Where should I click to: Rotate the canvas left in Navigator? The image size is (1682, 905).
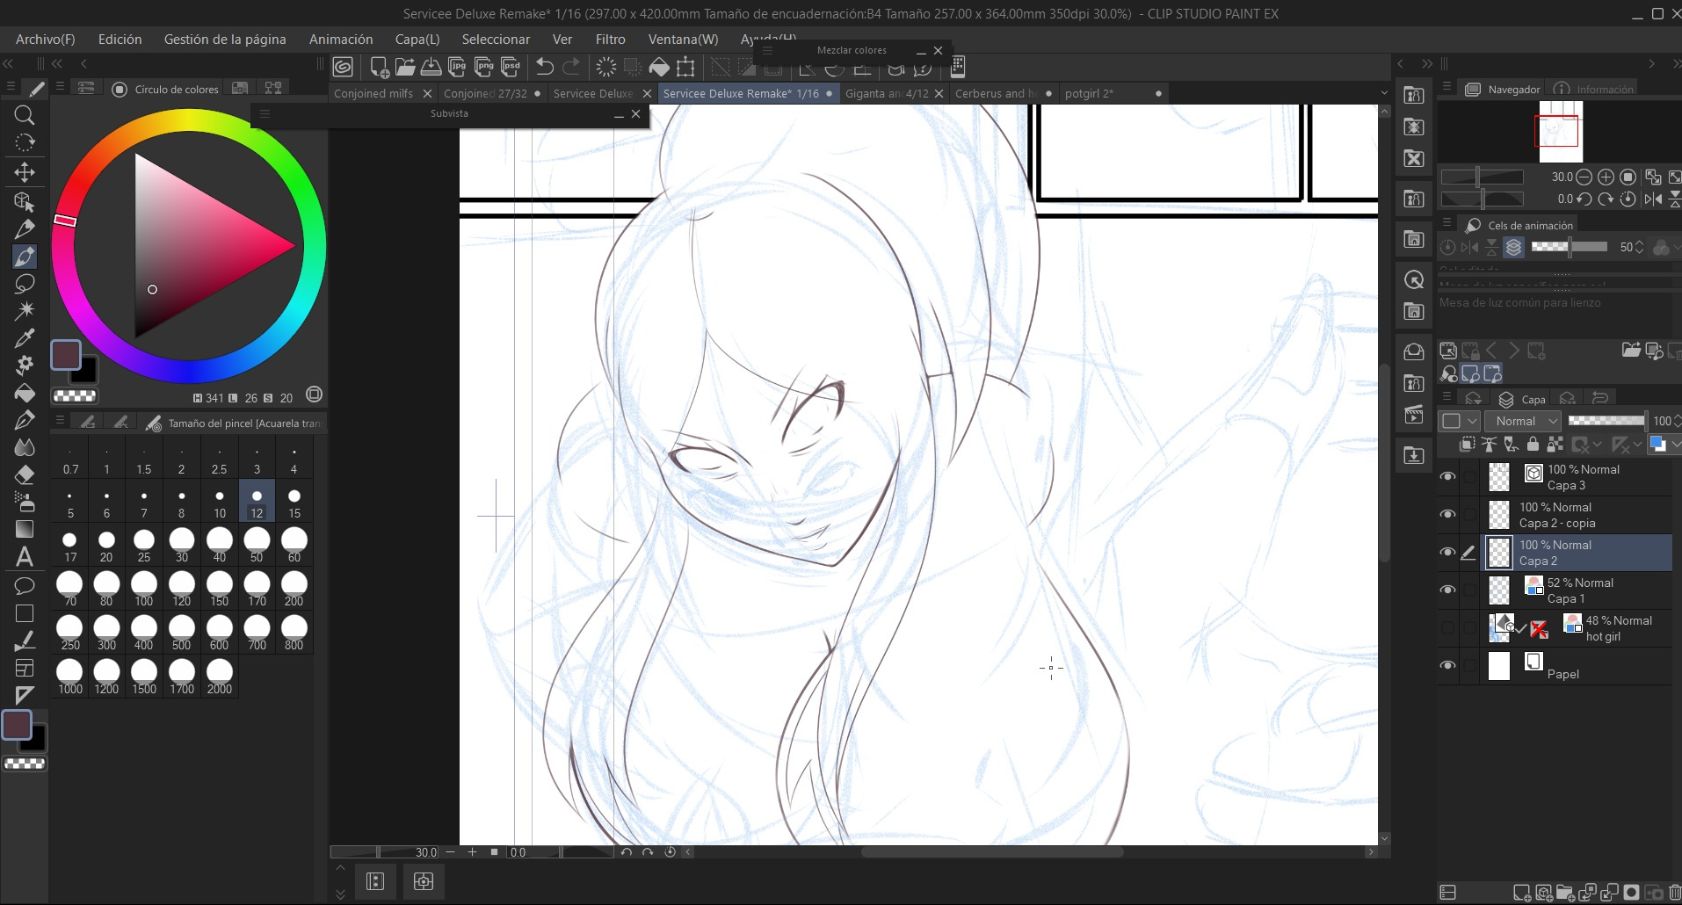pos(1584,199)
